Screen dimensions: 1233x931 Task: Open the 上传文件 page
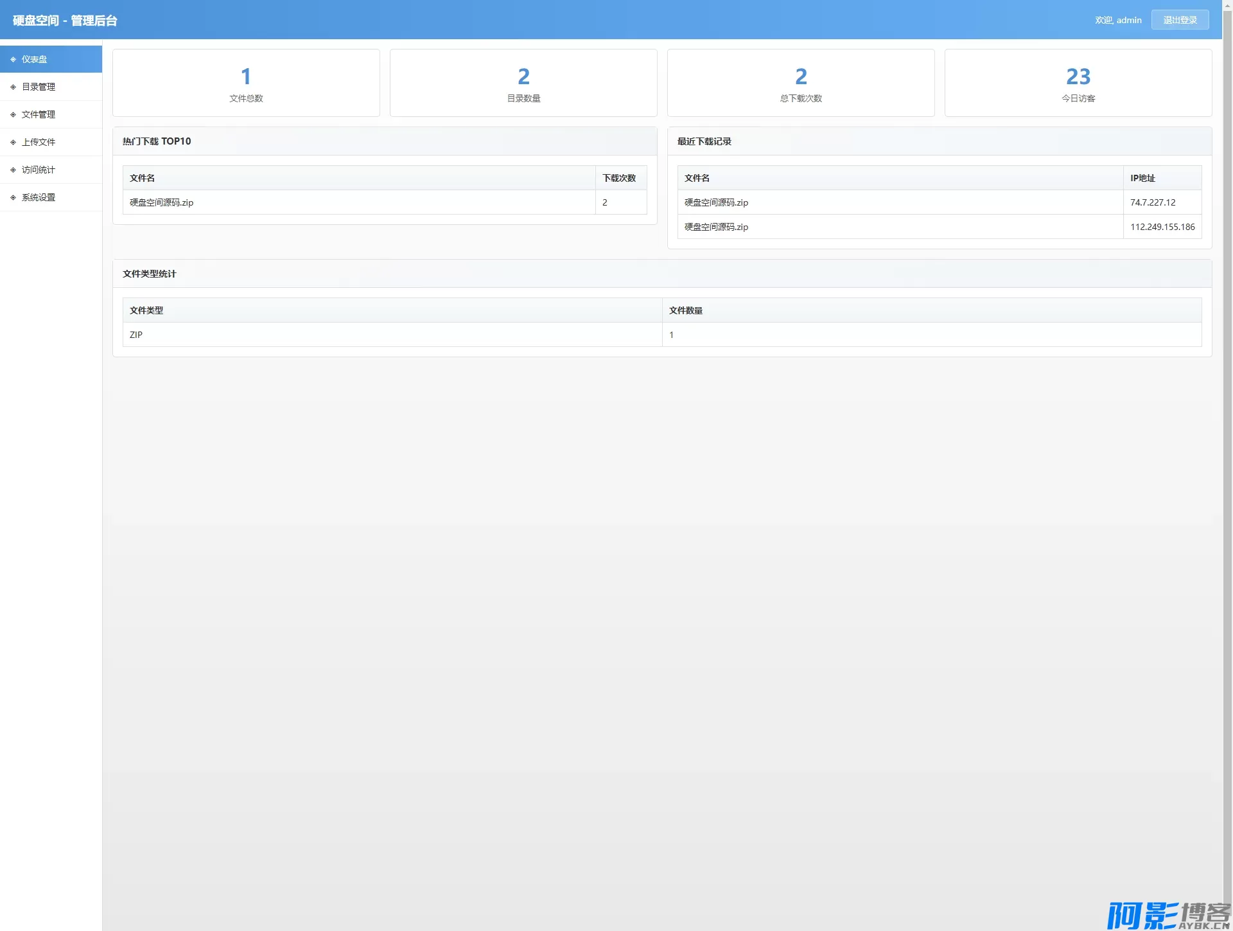click(x=39, y=142)
